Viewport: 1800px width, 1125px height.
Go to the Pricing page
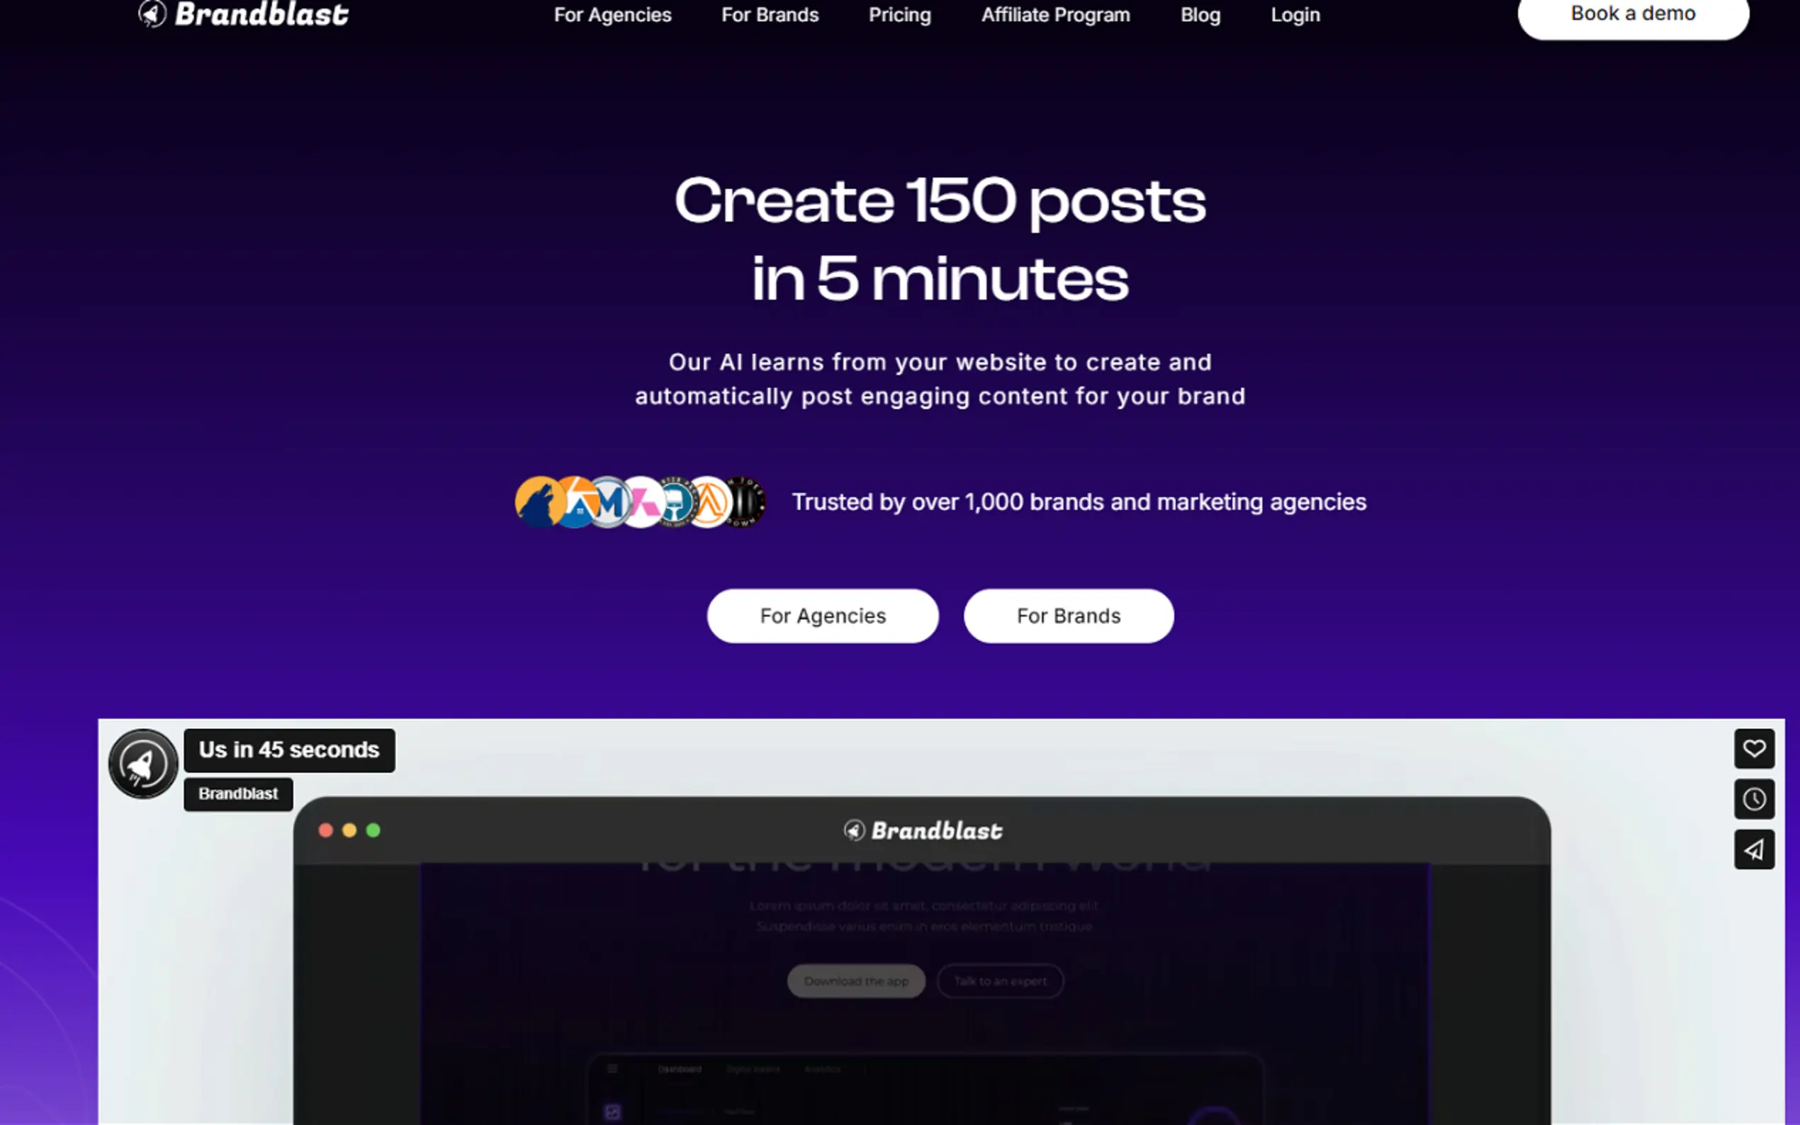tap(899, 15)
